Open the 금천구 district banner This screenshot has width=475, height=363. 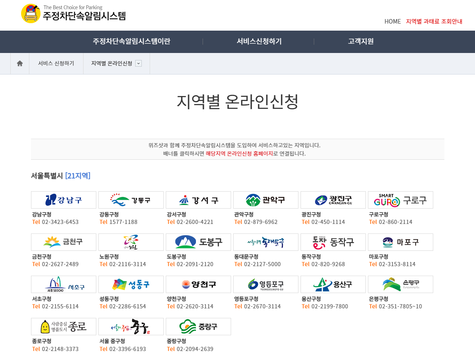point(64,242)
